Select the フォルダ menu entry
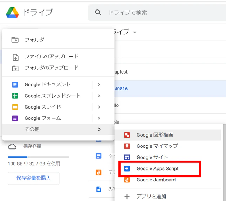Viewport: 226px width, 201px height. 59,40
